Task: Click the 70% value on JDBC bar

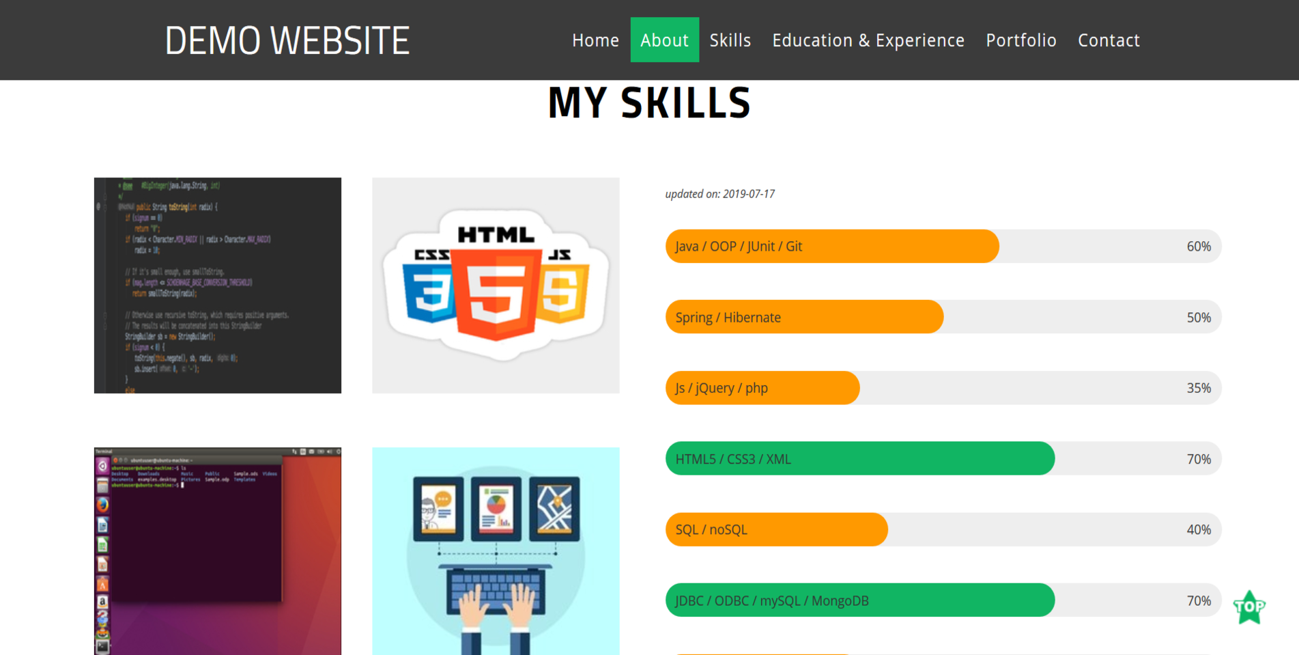Action: click(1199, 600)
